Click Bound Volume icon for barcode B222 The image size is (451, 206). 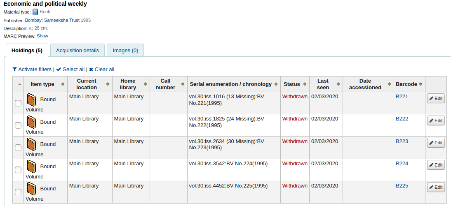[31, 122]
